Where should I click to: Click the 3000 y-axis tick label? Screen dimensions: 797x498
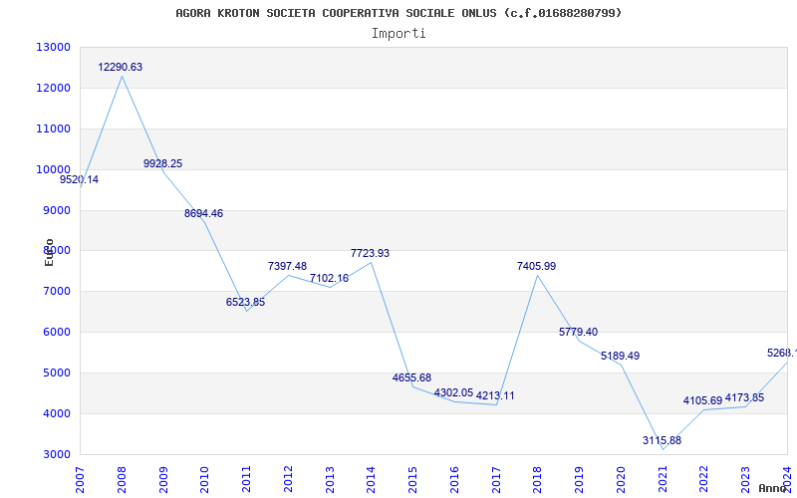(x=56, y=454)
